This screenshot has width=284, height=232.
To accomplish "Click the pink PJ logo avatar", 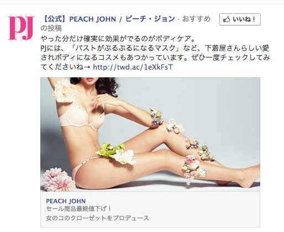I will point(21,28).
